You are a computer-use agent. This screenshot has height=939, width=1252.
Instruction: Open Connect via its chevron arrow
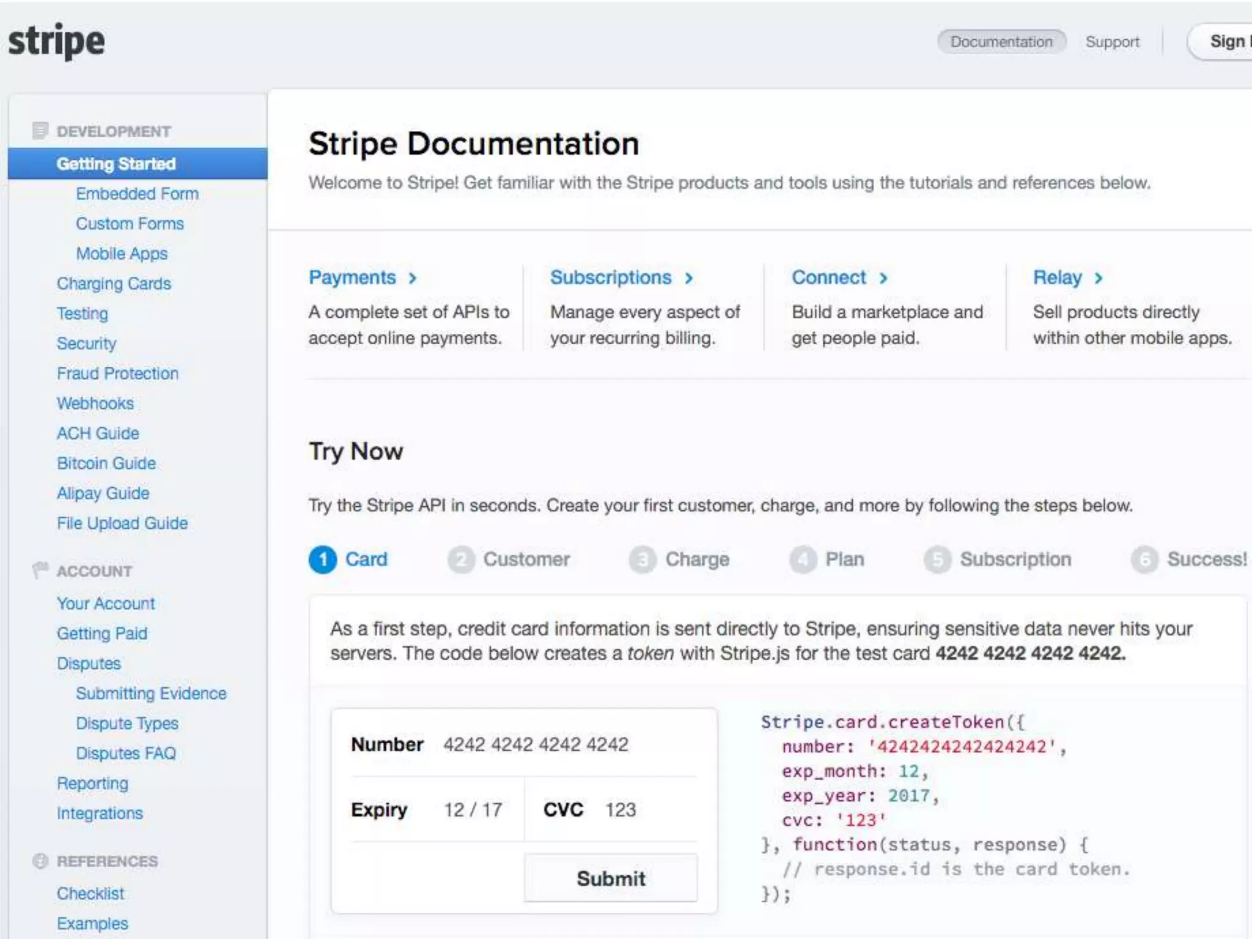(883, 278)
